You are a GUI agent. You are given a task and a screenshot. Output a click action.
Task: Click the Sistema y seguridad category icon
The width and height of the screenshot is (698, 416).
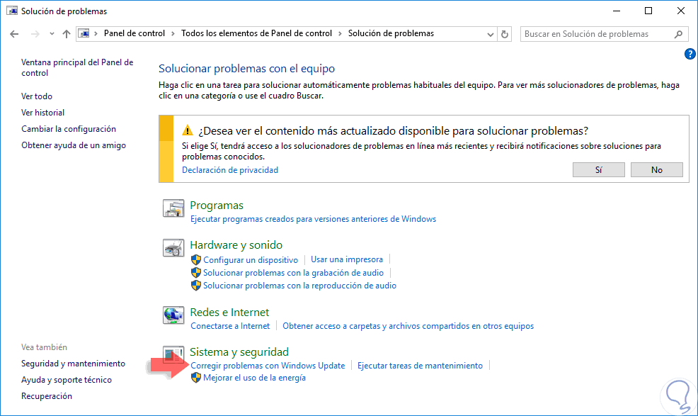coord(173,354)
